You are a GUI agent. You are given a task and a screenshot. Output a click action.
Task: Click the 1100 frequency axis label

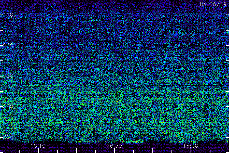click(10, 15)
